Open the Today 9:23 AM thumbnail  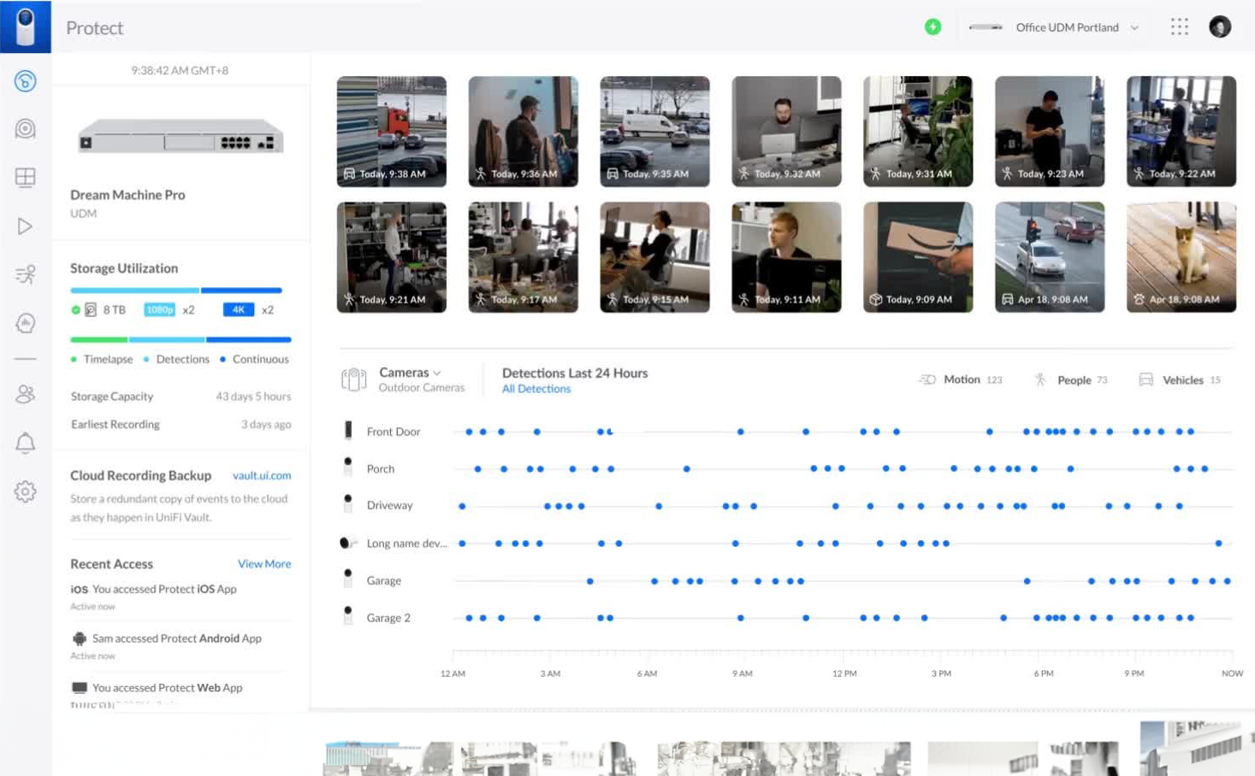pos(1050,131)
